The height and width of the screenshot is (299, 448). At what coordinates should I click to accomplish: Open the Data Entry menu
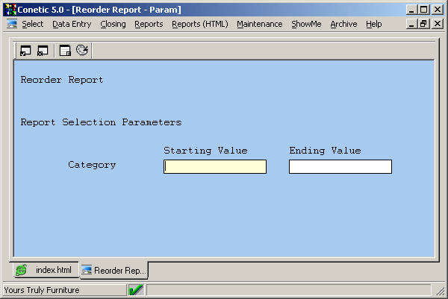(x=72, y=24)
